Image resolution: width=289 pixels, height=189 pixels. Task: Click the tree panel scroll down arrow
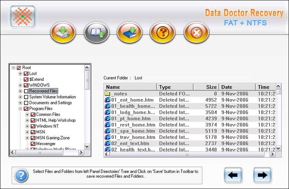(x=87, y=146)
